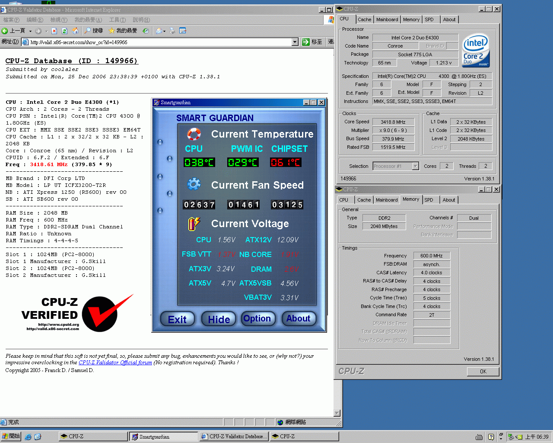The image size is (553, 443).
Task: Open the 編輯(E) Edit menu
Action: [35, 20]
